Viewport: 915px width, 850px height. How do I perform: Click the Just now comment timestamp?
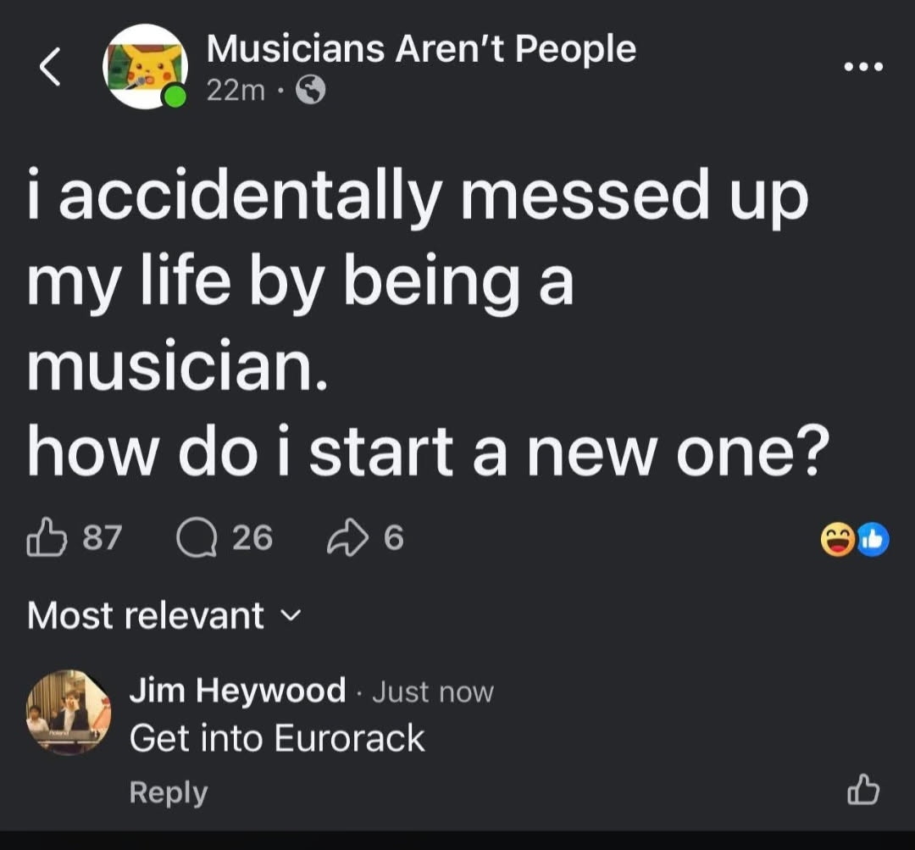[x=432, y=692]
